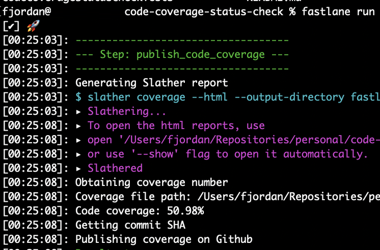
Task: Click the 'fjordan@' prompt username
Action: [x=27, y=12]
